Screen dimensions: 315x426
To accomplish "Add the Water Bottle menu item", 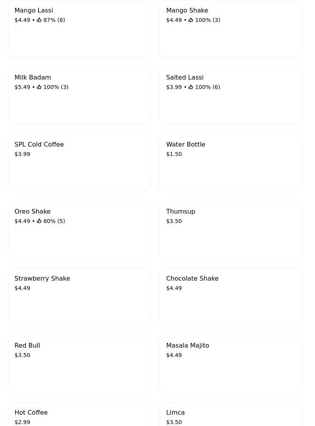I will click(230, 163).
